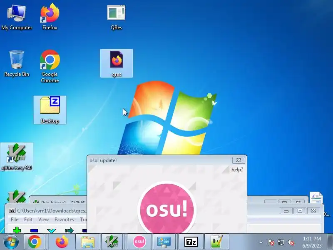
Task: Select the Firefox shortcut on desktop
Action: 50,17
